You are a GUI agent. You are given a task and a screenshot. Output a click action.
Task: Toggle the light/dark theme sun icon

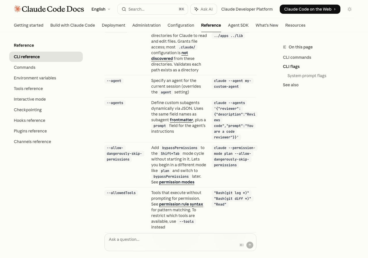[x=350, y=9]
